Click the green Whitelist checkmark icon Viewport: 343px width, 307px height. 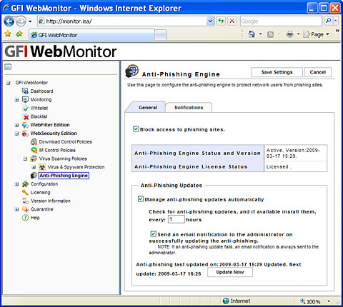[26, 108]
